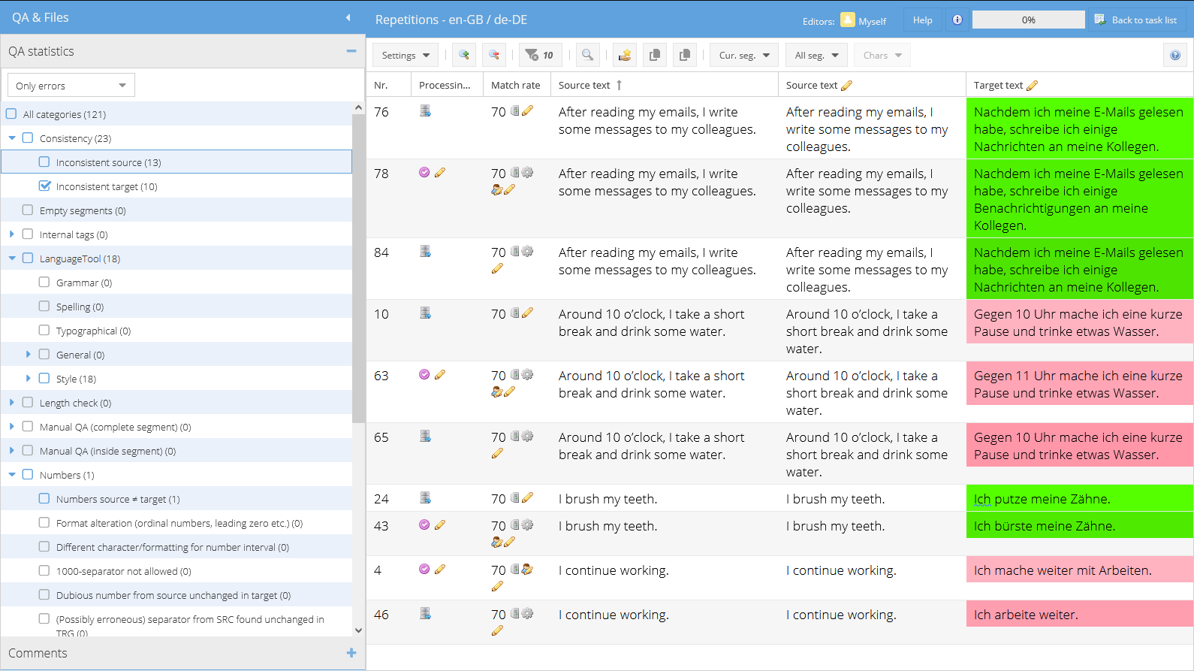Click the pencil icon in row 24 match rate
The image size is (1194, 671).
pyautogui.click(x=528, y=497)
